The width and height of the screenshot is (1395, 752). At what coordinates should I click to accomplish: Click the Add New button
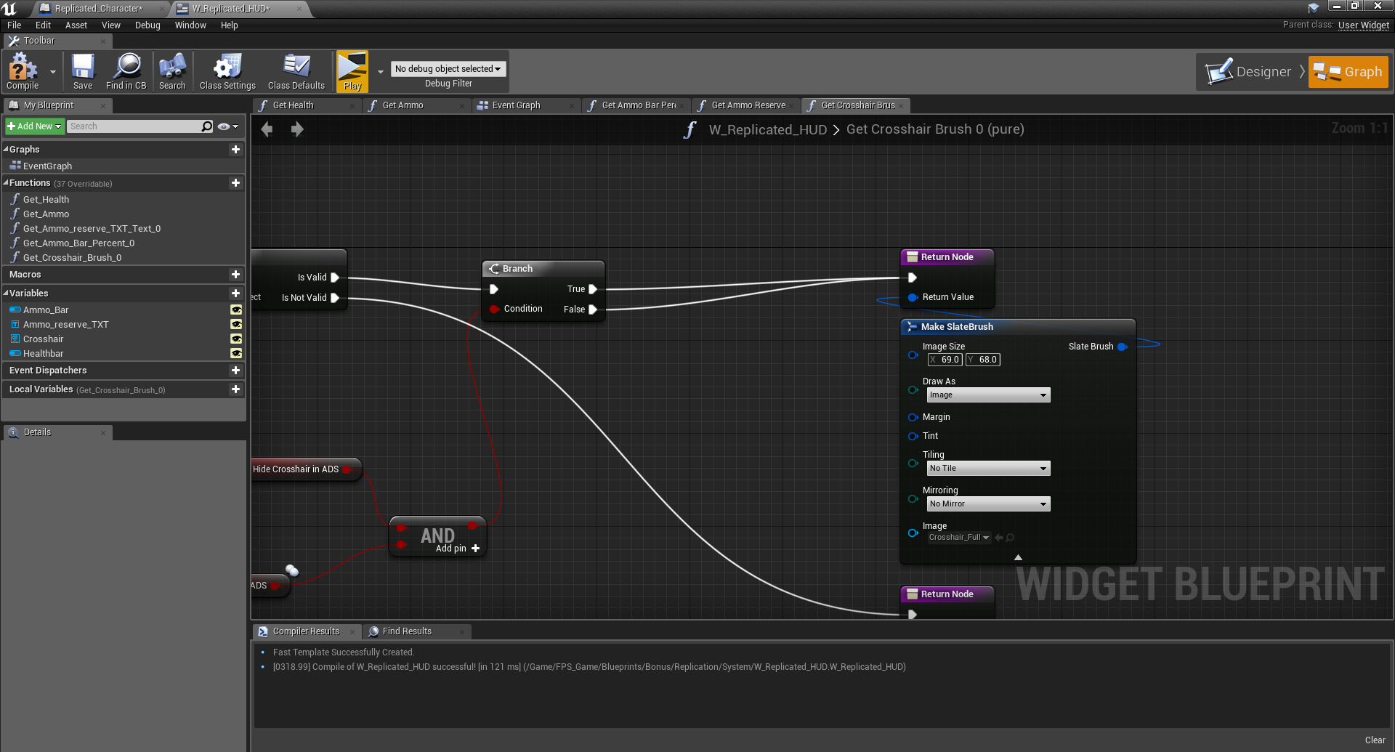[x=33, y=126]
